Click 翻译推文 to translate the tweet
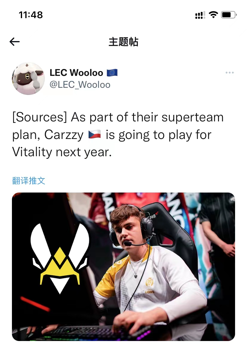This screenshot has height=355, width=247. (29, 181)
